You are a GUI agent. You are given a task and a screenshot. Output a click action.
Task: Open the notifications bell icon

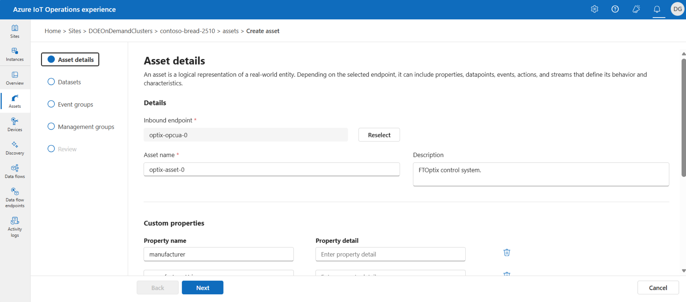657,9
